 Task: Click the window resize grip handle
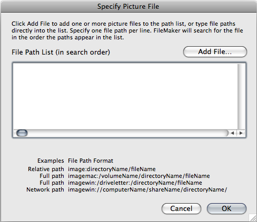pos(253,218)
